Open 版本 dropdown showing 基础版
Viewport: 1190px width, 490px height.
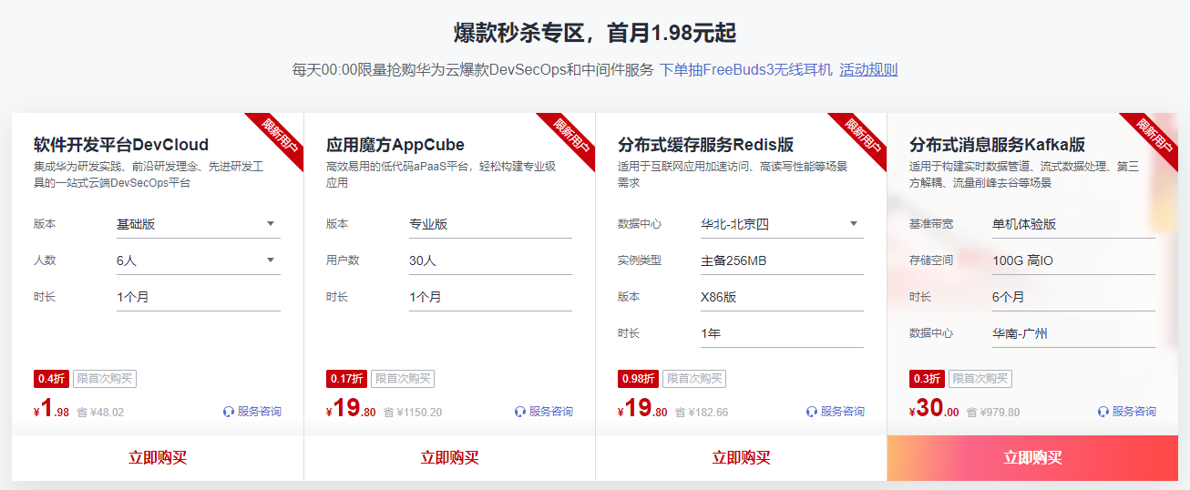tap(199, 224)
